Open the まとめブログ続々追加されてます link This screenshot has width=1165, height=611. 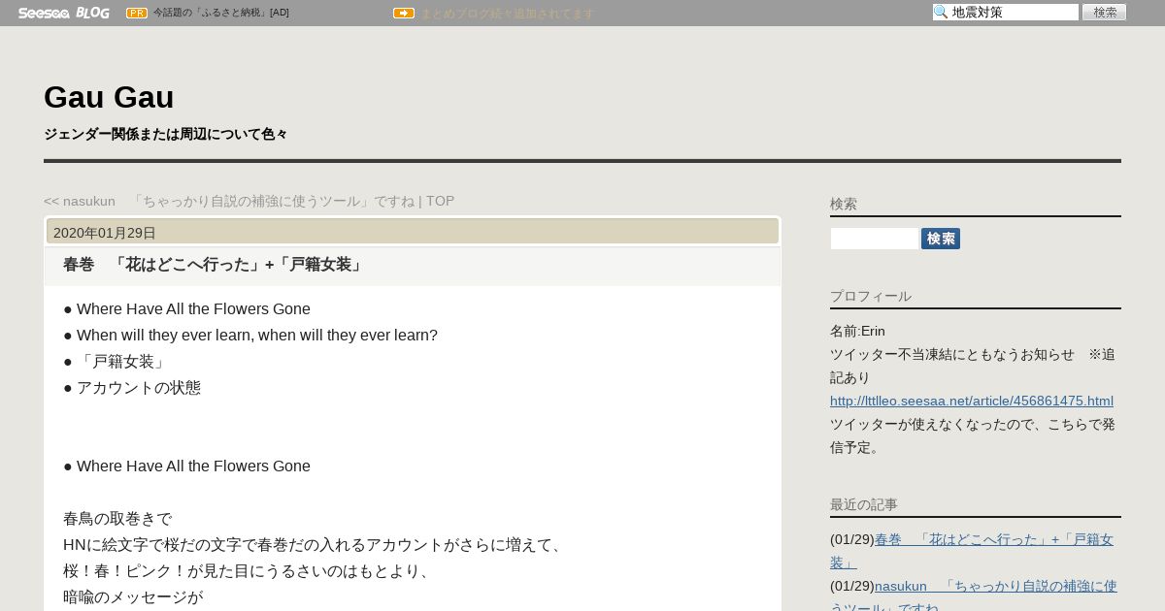tap(507, 14)
